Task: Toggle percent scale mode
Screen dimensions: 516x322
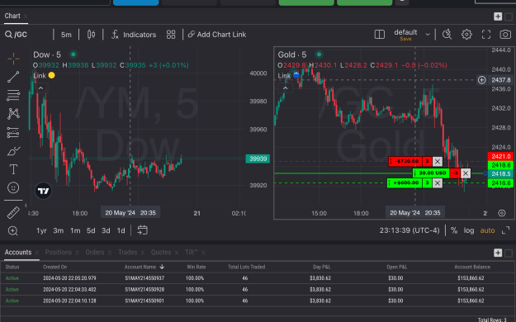Action: coord(454,230)
